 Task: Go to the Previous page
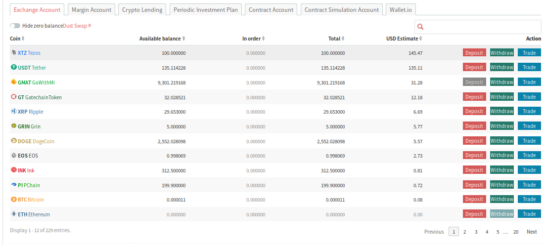(434, 232)
